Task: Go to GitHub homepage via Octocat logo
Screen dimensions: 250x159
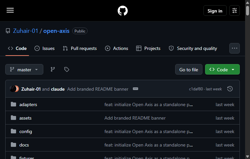Action: pos(123,11)
